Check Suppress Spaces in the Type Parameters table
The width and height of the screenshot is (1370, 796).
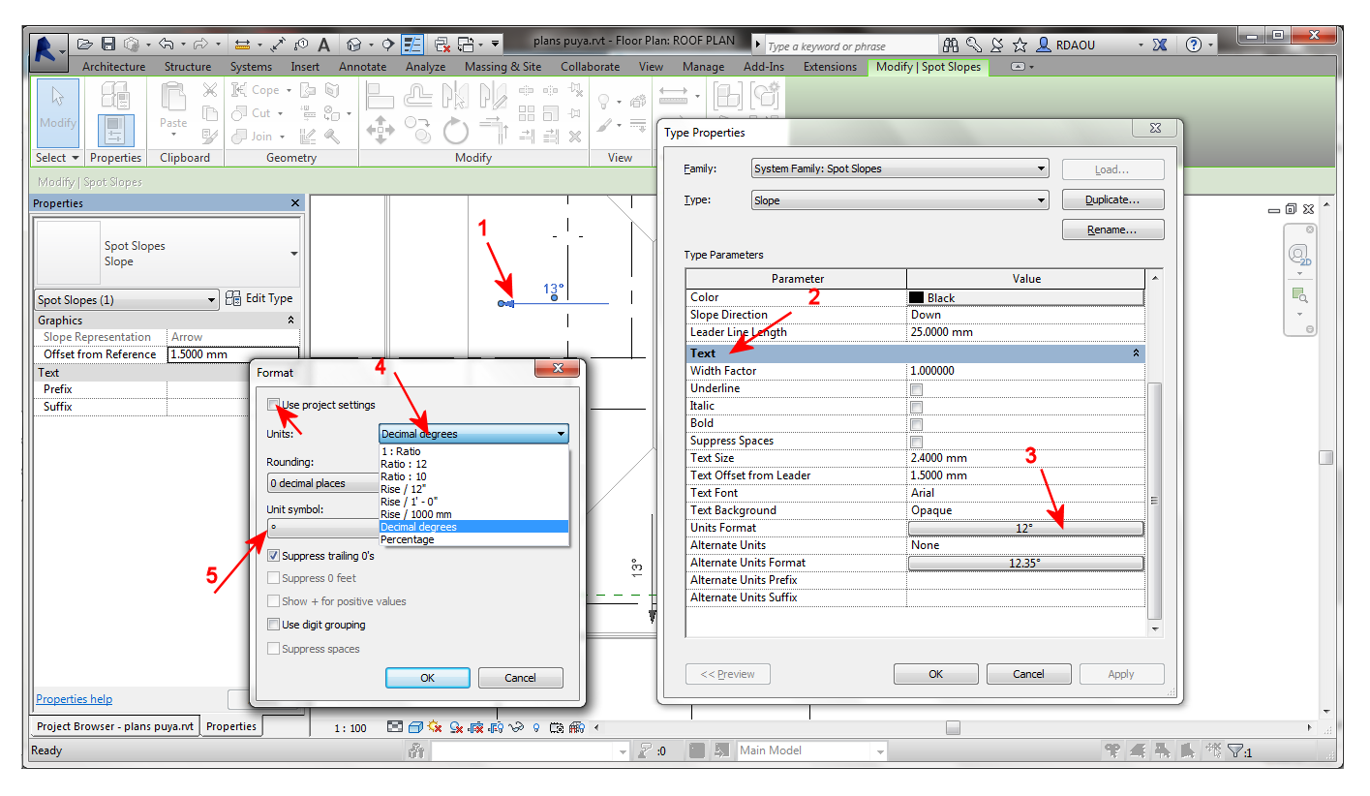pos(916,442)
